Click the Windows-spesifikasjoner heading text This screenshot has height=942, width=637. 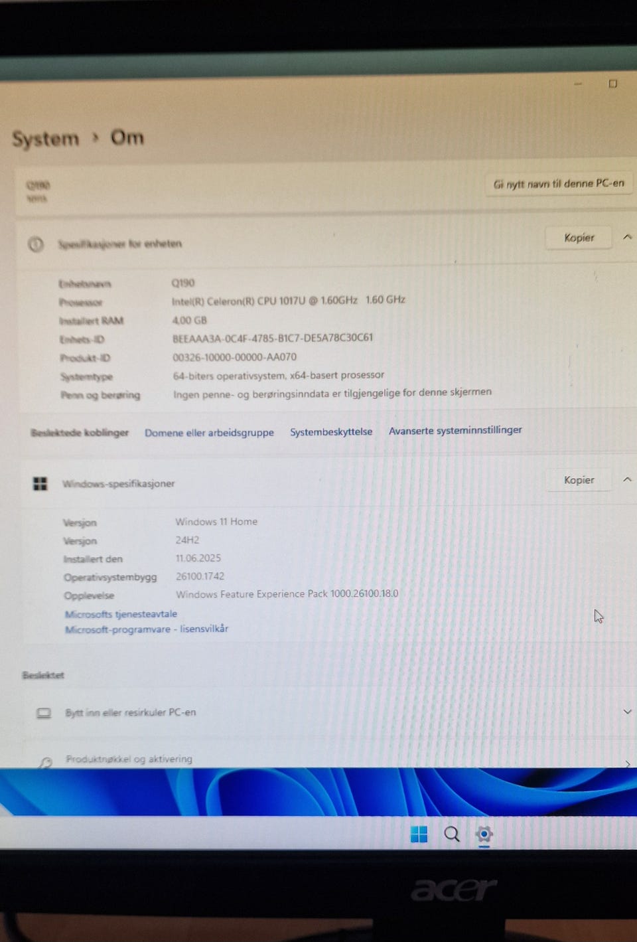118,484
